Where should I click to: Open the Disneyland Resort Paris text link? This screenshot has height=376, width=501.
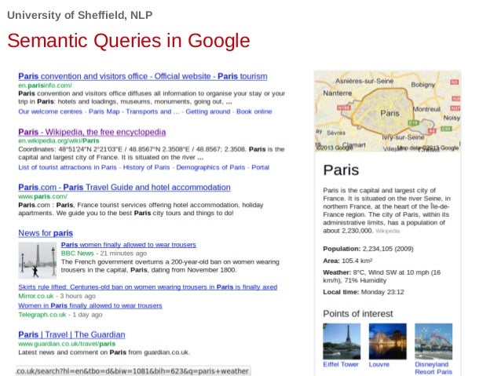pos(433,368)
